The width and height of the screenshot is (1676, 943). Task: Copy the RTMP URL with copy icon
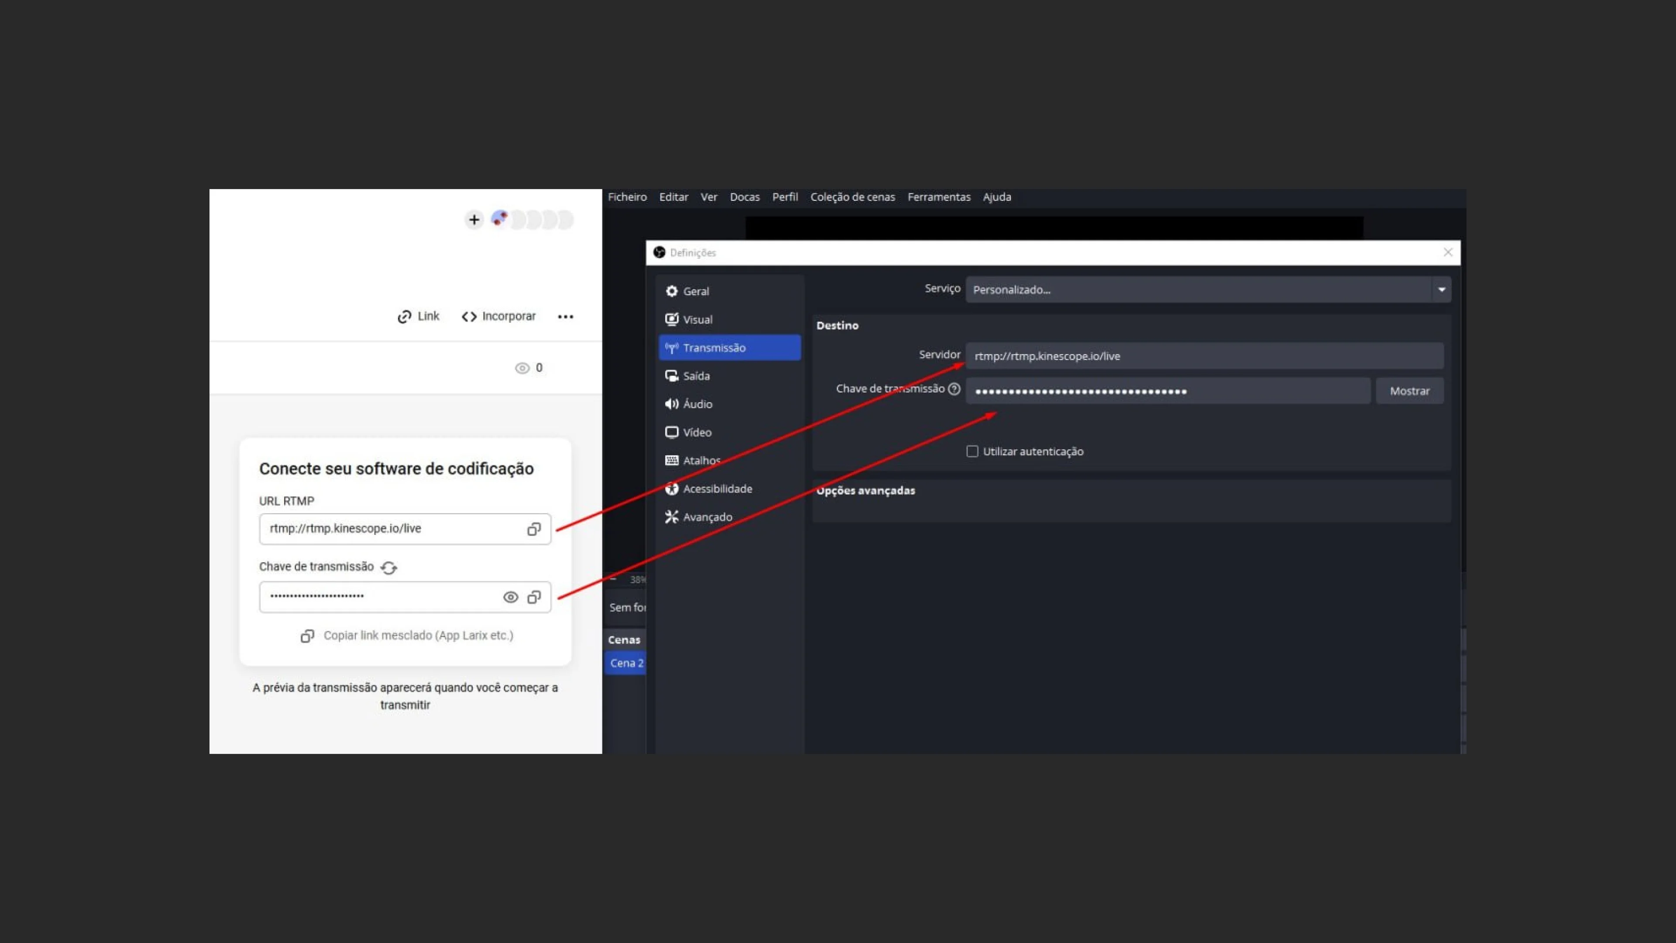click(533, 529)
